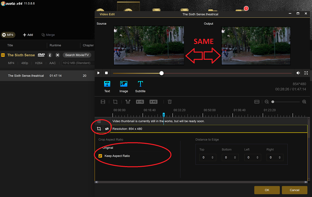Fit the timeline to width
This screenshot has width=312, height=197.
pos(257,102)
